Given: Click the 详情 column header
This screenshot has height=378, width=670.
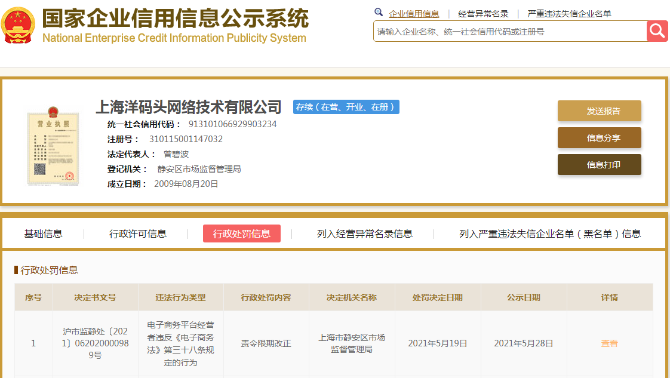Looking at the screenshot, I should point(609,297).
